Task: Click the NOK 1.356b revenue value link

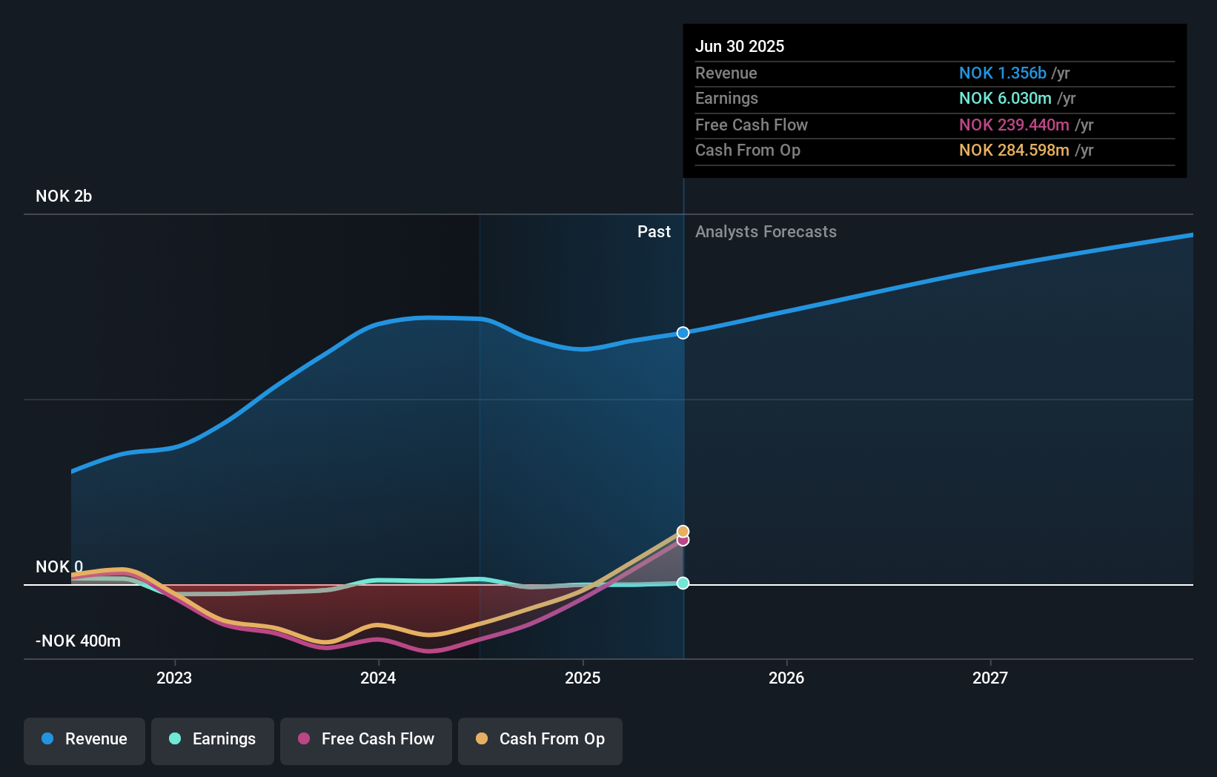Action: [x=1004, y=73]
